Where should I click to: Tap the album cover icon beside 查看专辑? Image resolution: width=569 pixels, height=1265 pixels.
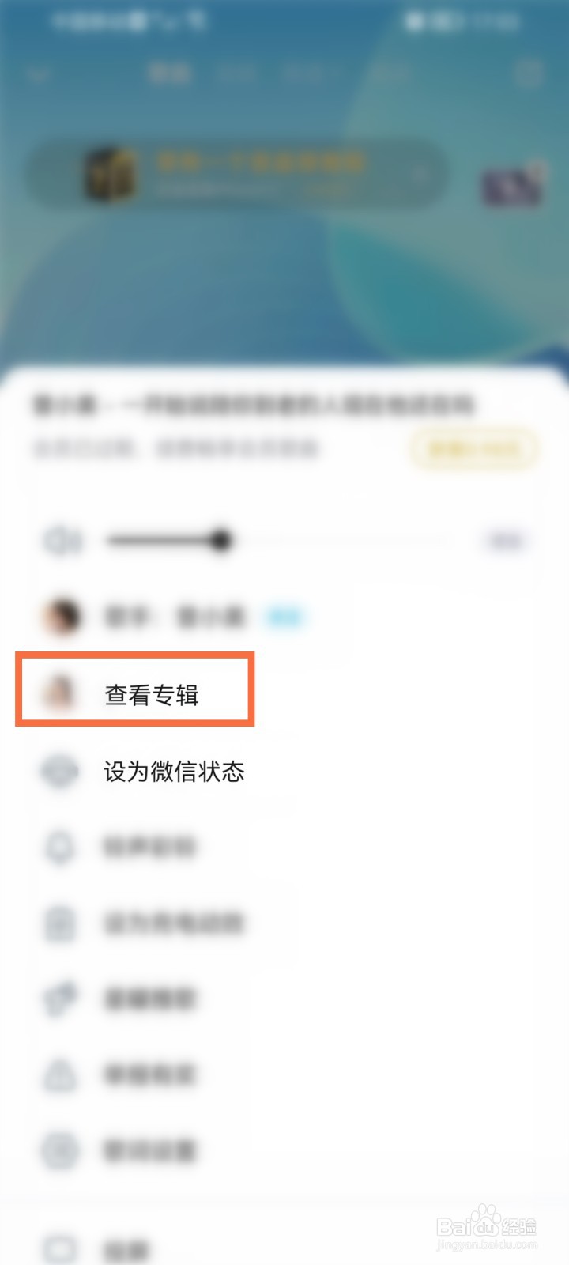point(60,693)
